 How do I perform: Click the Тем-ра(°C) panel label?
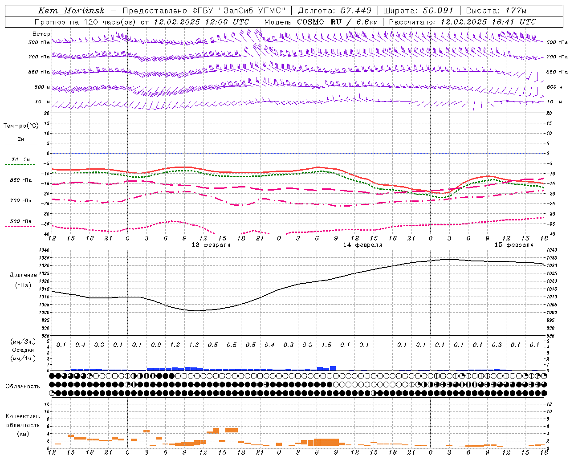point(21,126)
